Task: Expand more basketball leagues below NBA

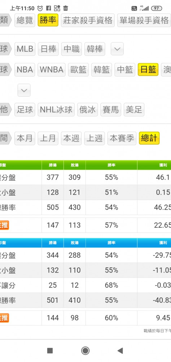Action: tap(24, 90)
